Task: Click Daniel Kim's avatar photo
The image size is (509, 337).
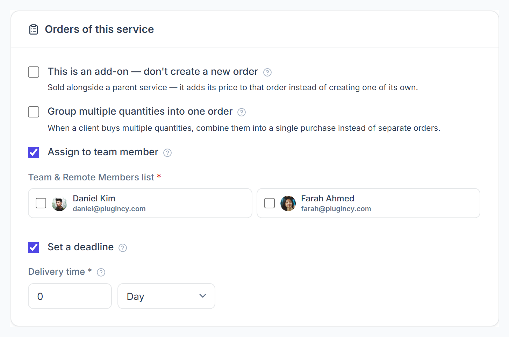Action: pos(59,203)
